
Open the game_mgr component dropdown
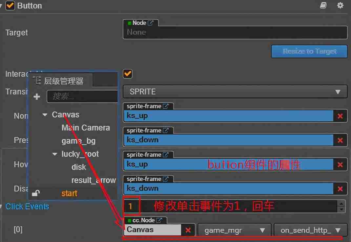click(x=235, y=230)
